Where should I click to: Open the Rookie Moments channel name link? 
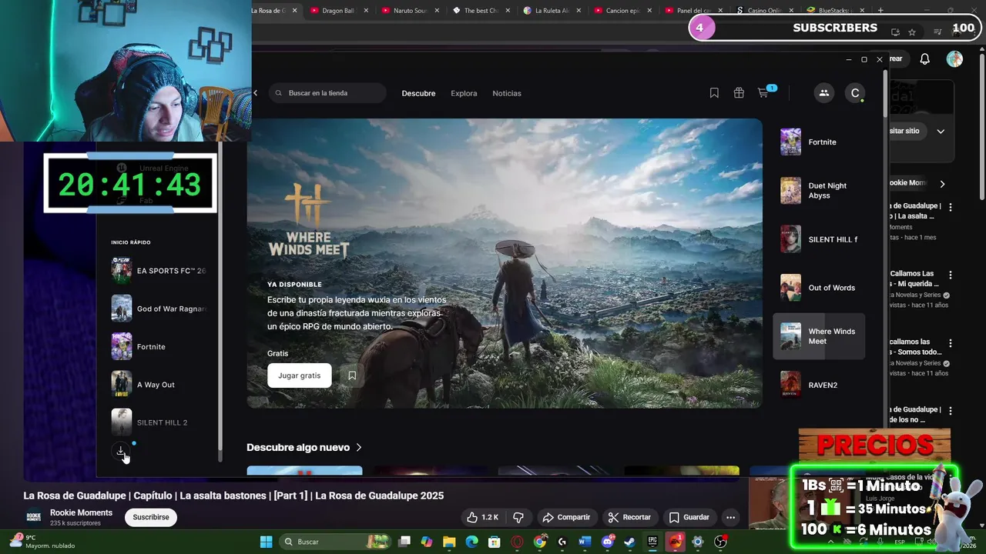pyautogui.click(x=81, y=512)
